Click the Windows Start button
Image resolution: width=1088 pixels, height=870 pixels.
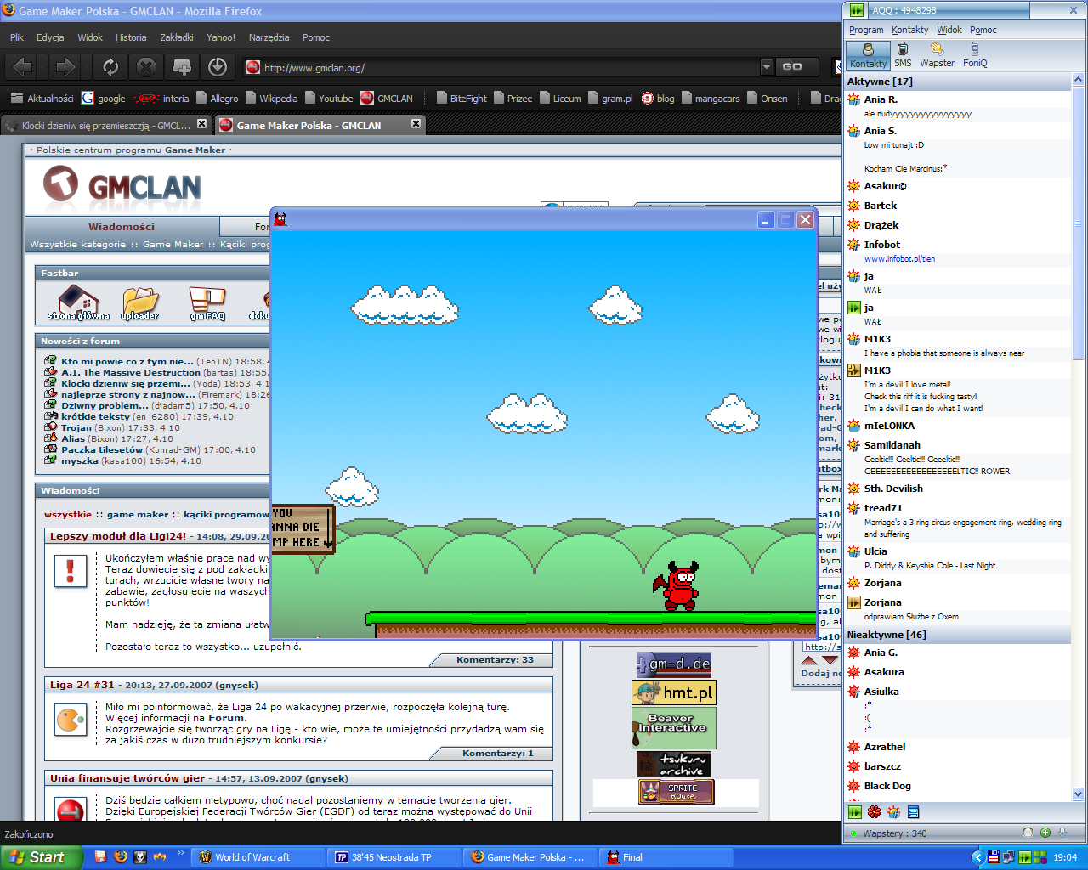pyautogui.click(x=41, y=857)
